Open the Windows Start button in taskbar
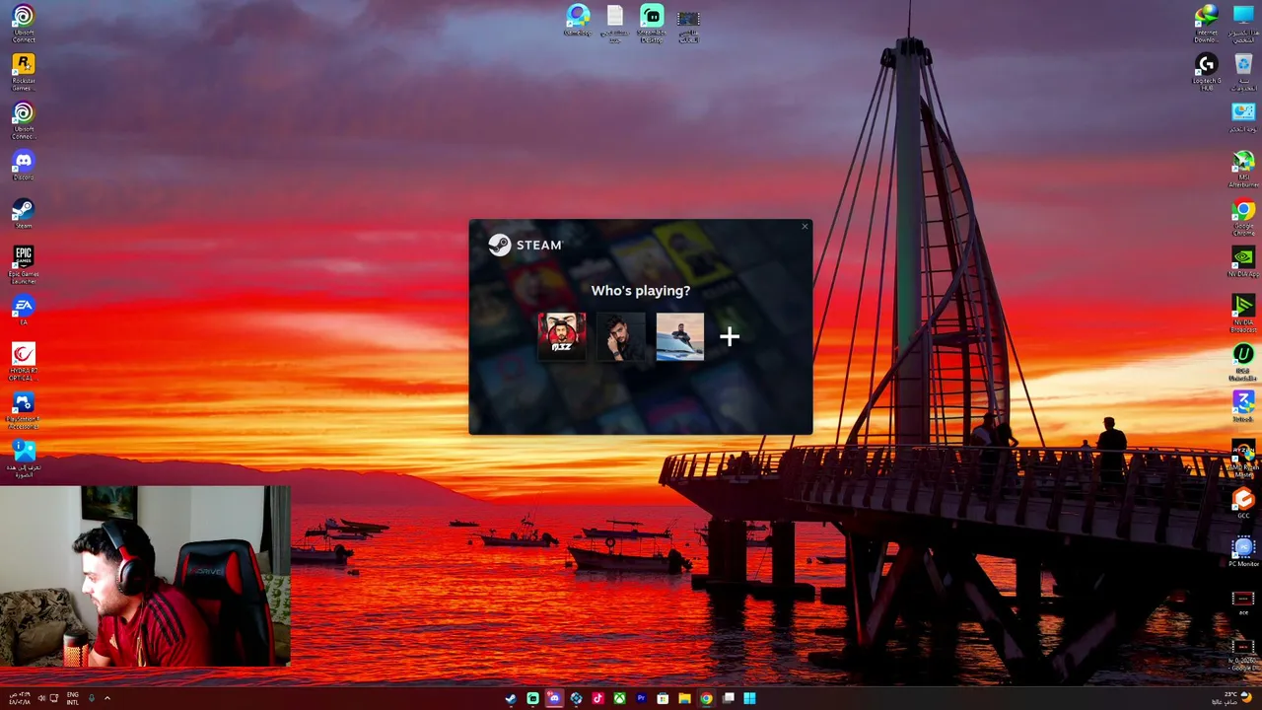The width and height of the screenshot is (1262, 710). 749,698
